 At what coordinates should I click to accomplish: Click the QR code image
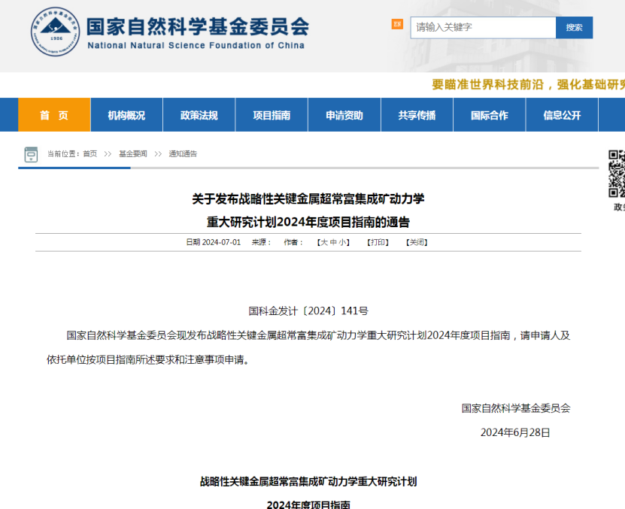[x=617, y=173]
